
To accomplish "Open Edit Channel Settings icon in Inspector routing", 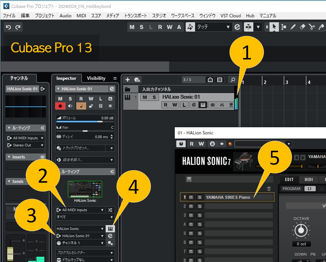I will click(x=110, y=236).
